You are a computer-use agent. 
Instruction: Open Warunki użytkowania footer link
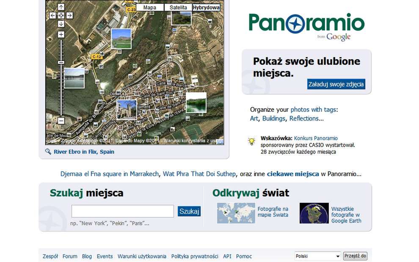142,256
